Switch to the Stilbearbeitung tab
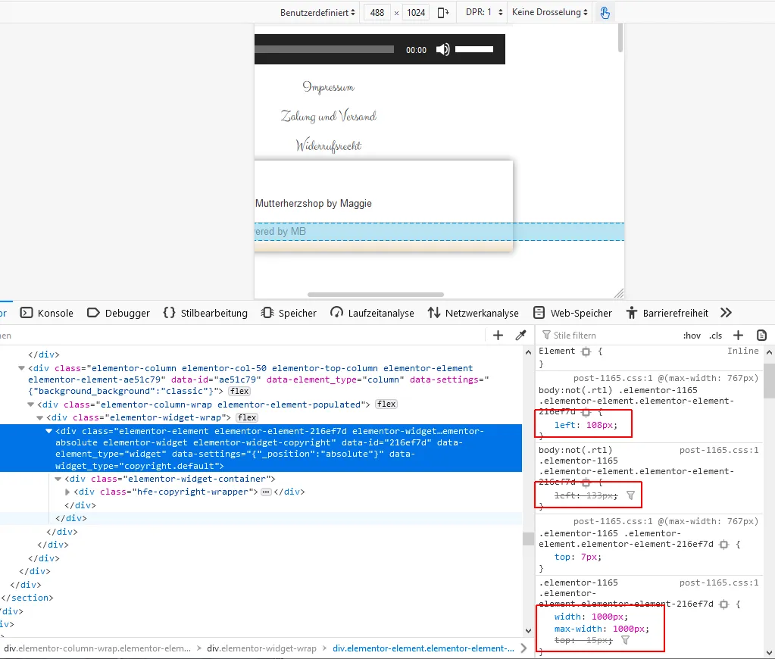 pos(205,313)
